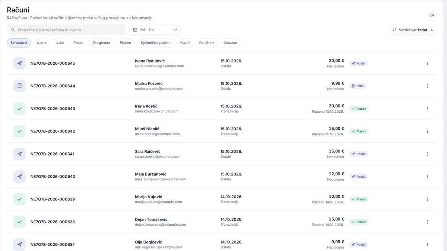Click the 9,99 € amount for Marko Perović

click(x=338, y=83)
